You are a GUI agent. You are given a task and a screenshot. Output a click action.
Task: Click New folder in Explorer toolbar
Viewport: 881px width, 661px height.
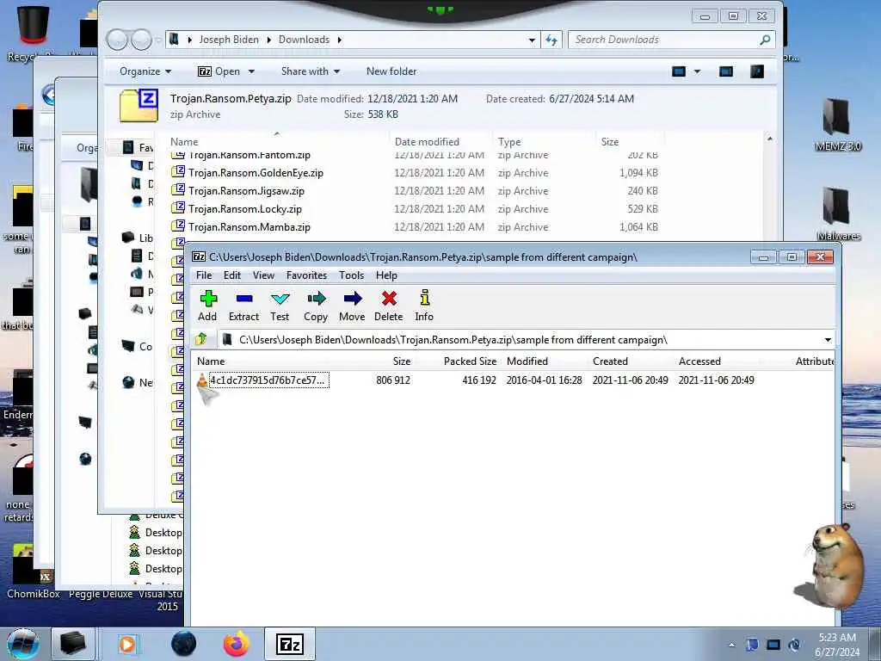click(391, 71)
